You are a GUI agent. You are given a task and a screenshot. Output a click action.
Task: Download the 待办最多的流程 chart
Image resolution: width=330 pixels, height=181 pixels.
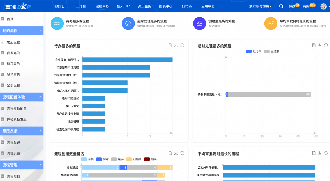pyautogui.click(x=176, y=45)
